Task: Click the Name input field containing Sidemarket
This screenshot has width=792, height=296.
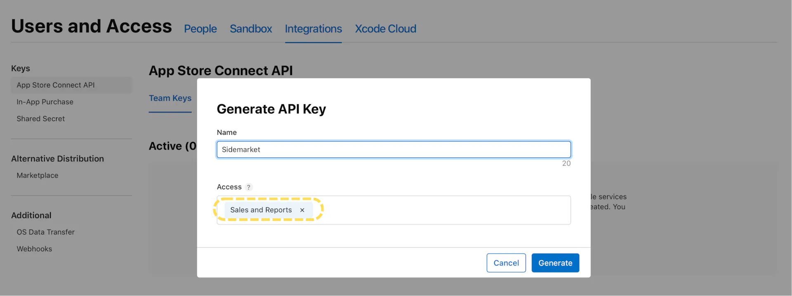Action: coord(394,150)
